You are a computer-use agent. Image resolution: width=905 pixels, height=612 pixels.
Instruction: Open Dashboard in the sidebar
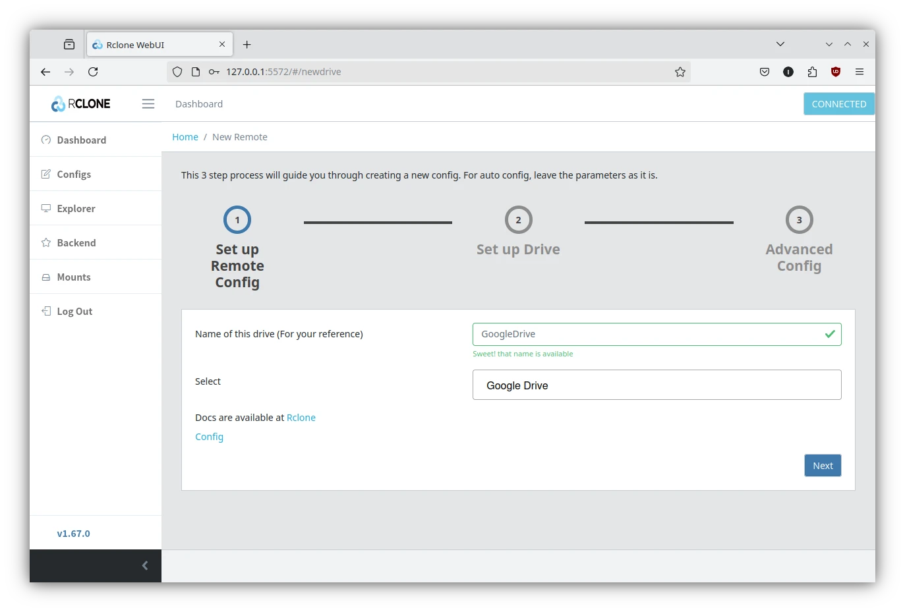[81, 140]
